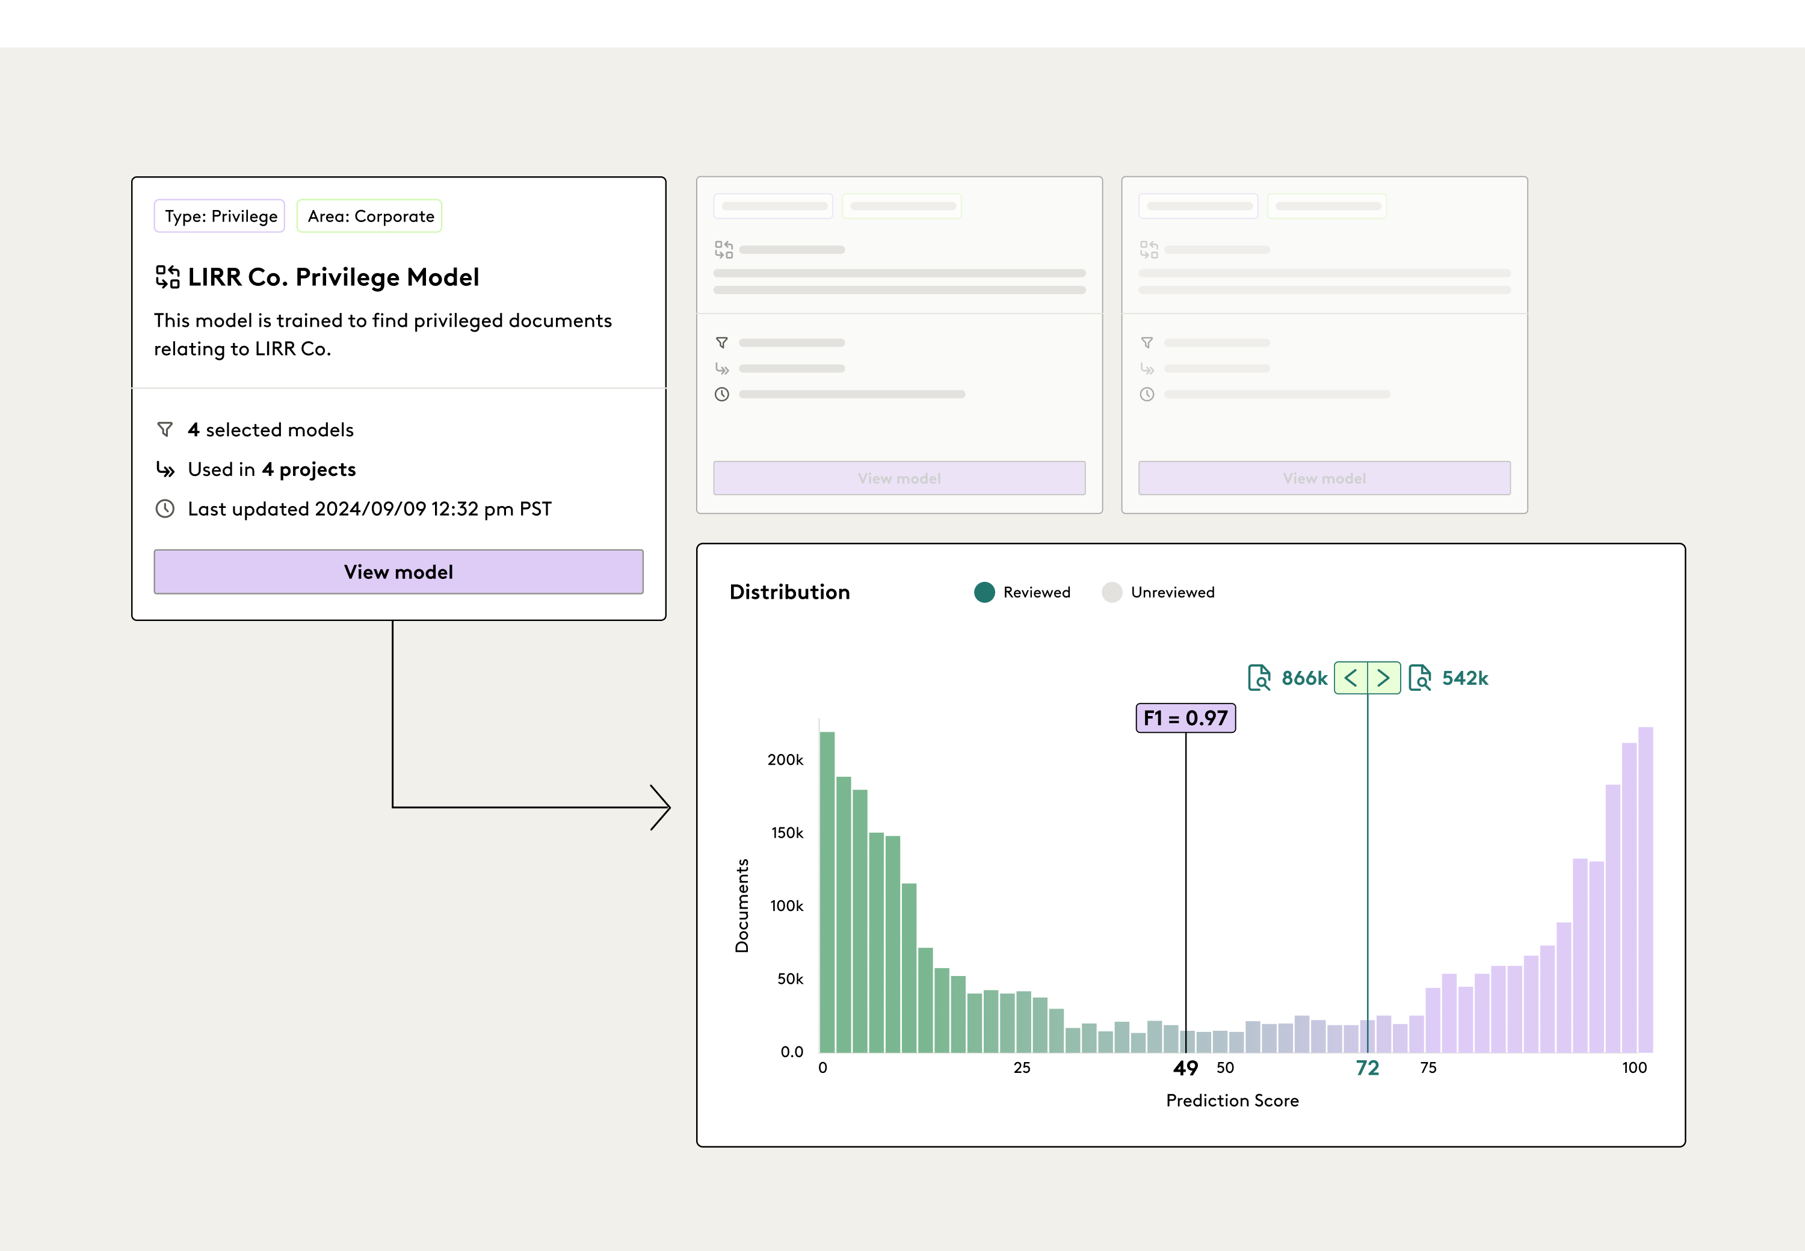Click the 866k document count
1805x1251 pixels.
[x=1305, y=678]
